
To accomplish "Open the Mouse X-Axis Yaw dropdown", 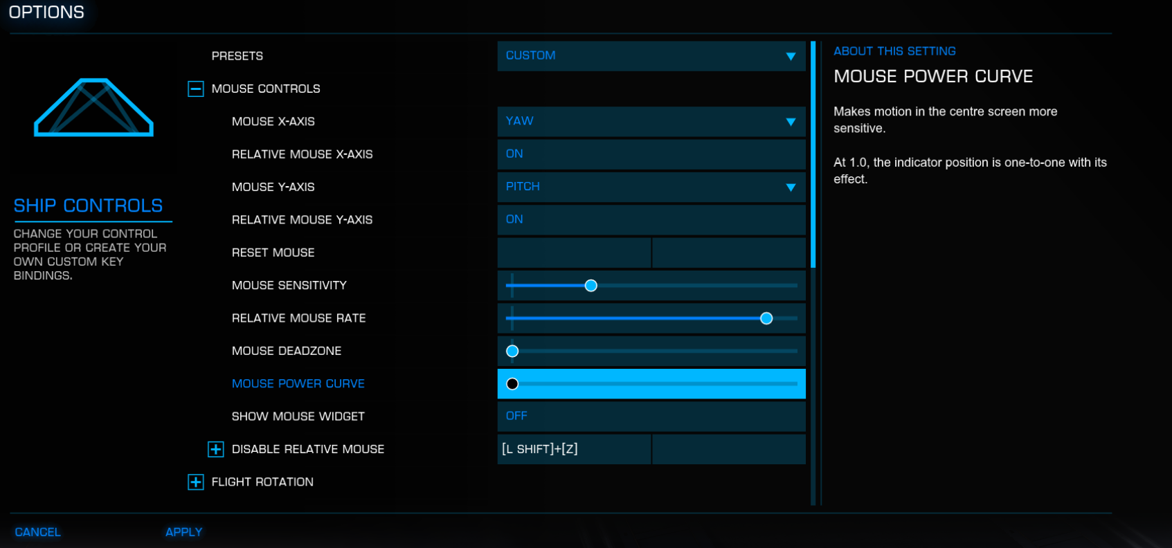I will coord(651,122).
